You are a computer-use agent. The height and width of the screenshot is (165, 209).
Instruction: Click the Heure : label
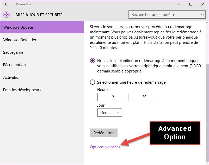coord(103,90)
